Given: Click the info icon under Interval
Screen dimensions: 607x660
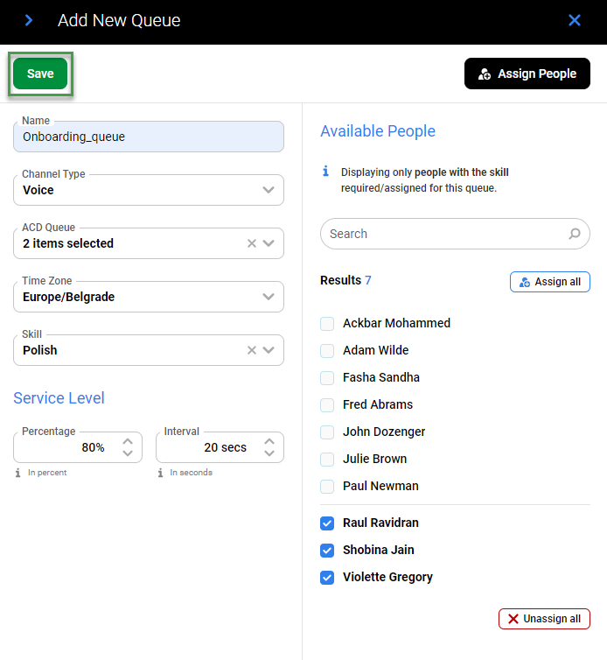Looking at the screenshot, I should tap(161, 473).
